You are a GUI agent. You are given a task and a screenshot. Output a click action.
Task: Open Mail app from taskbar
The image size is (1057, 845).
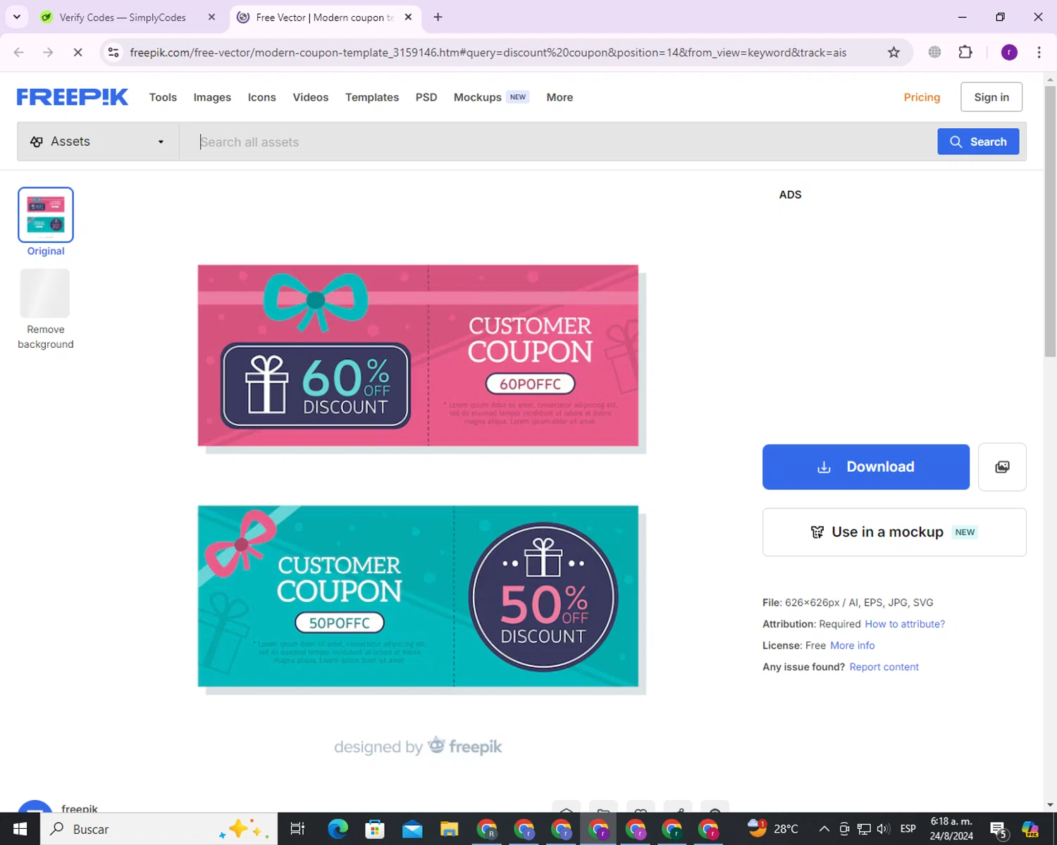(412, 829)
